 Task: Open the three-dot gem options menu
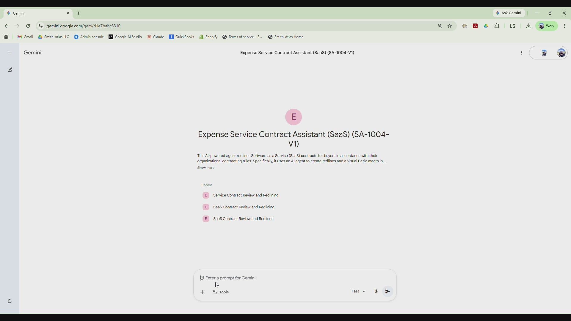click(522, 53)
